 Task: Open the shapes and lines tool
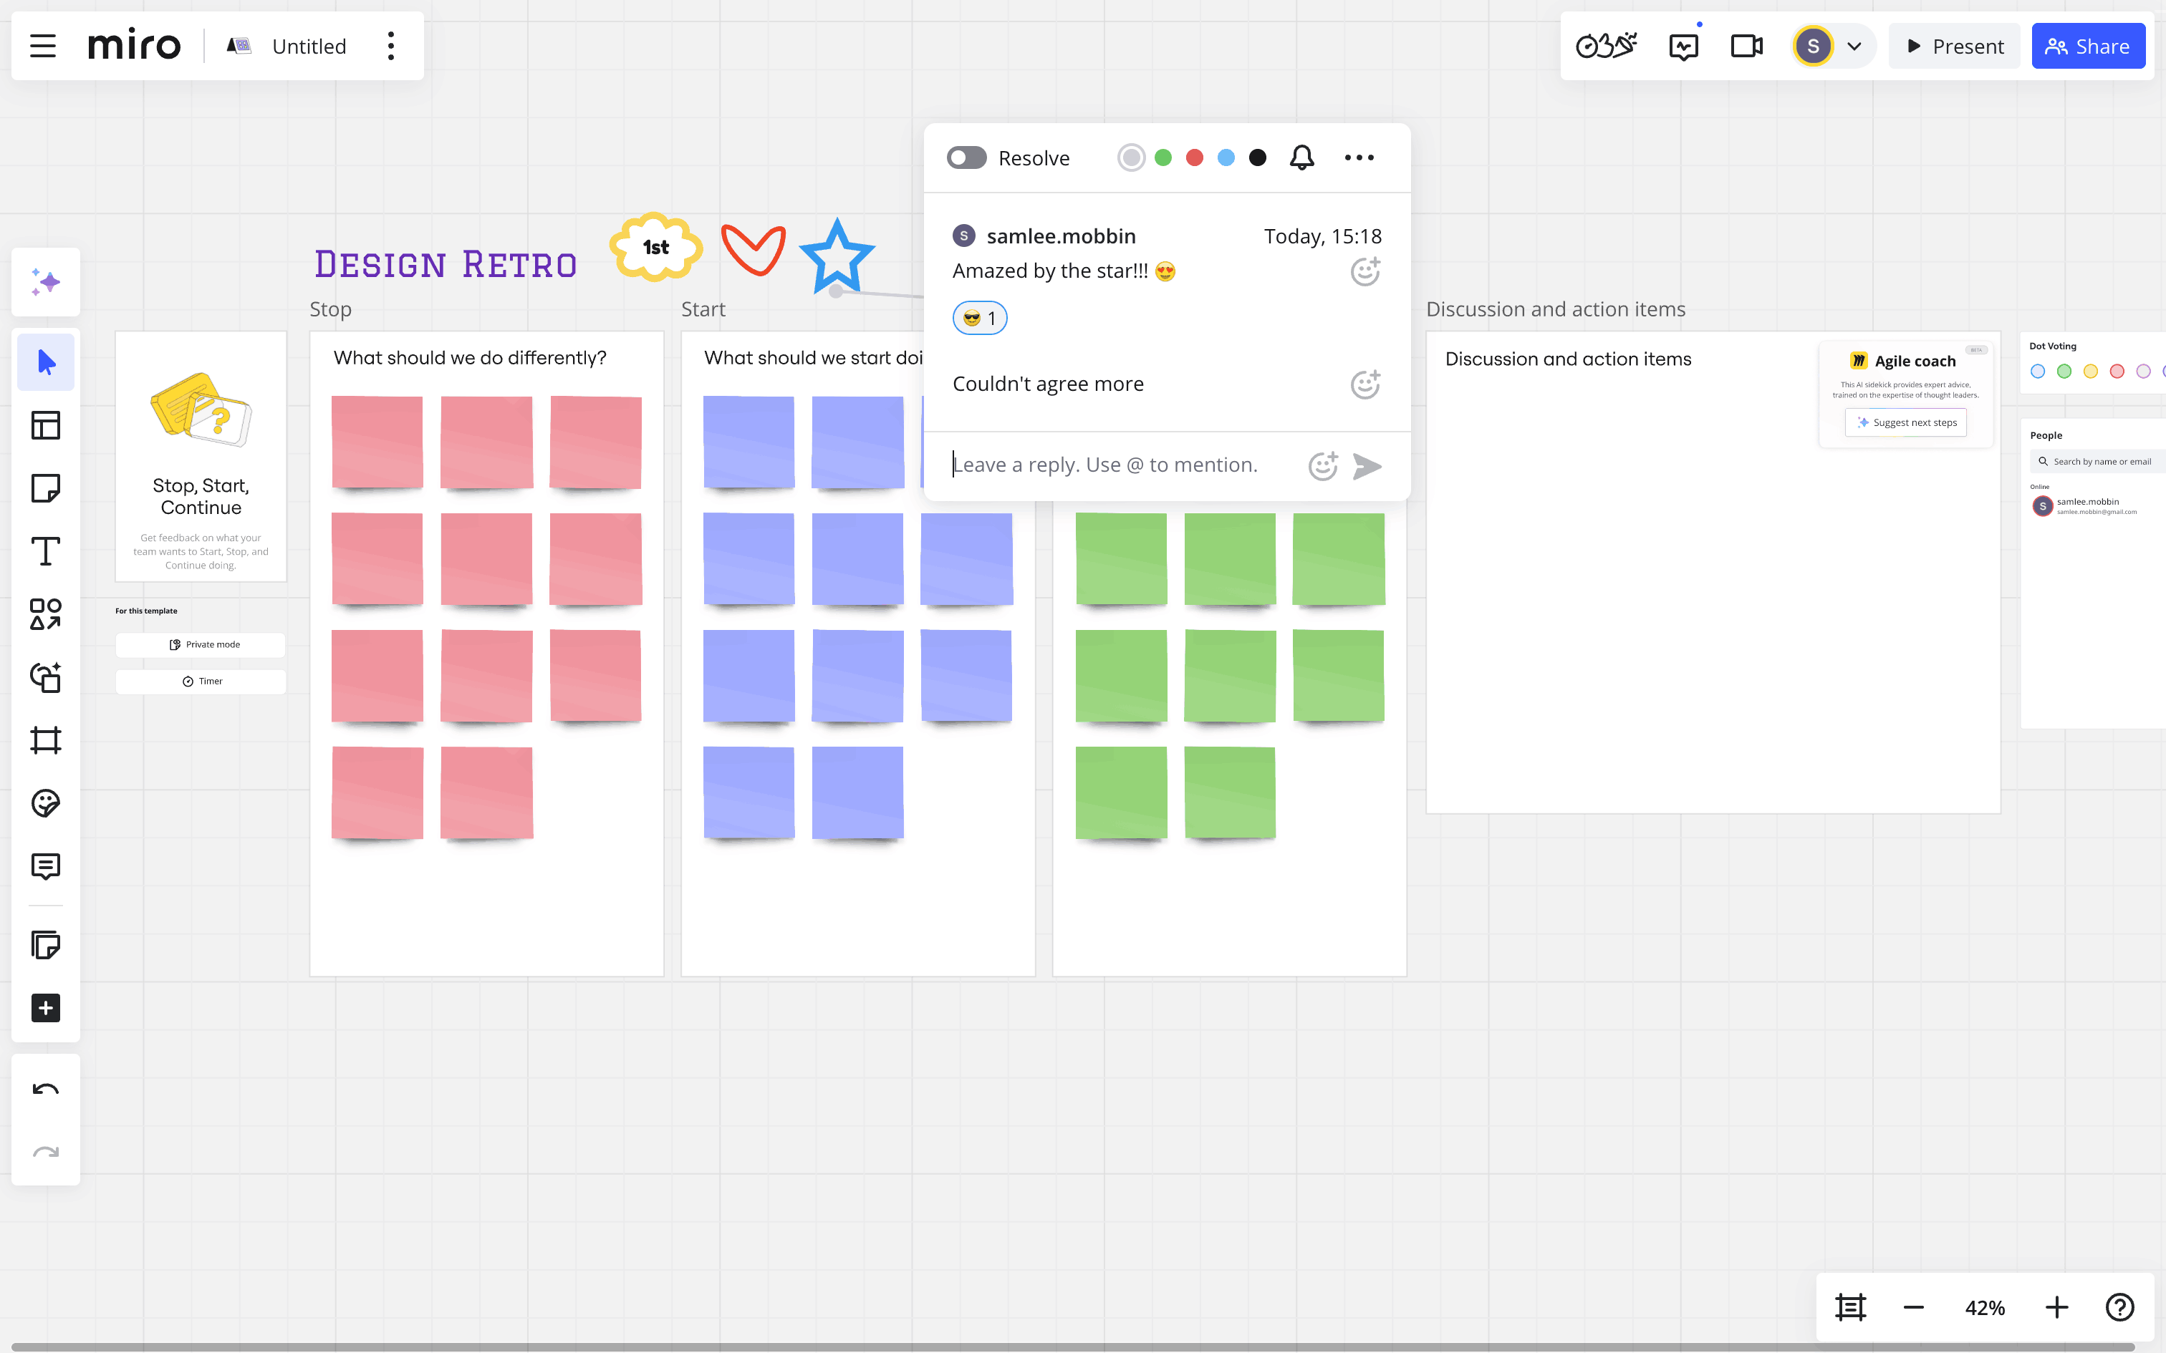pos(44,614)
